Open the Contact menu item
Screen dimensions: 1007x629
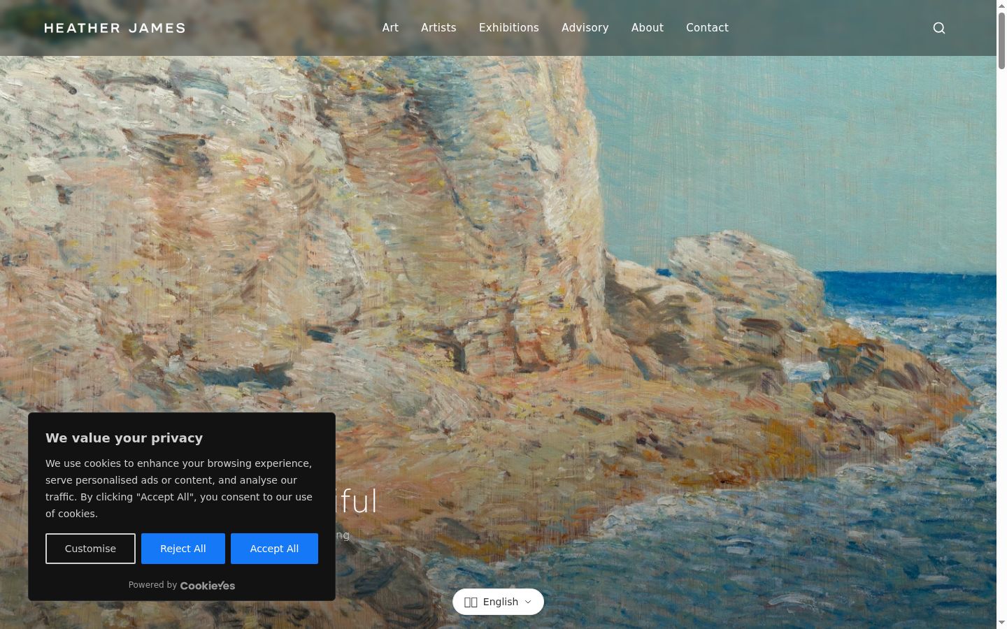click(x=707, y=28)
